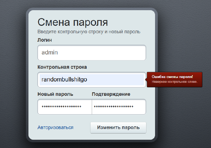Click the Неверное контрольное слово message text

(175, 82)
